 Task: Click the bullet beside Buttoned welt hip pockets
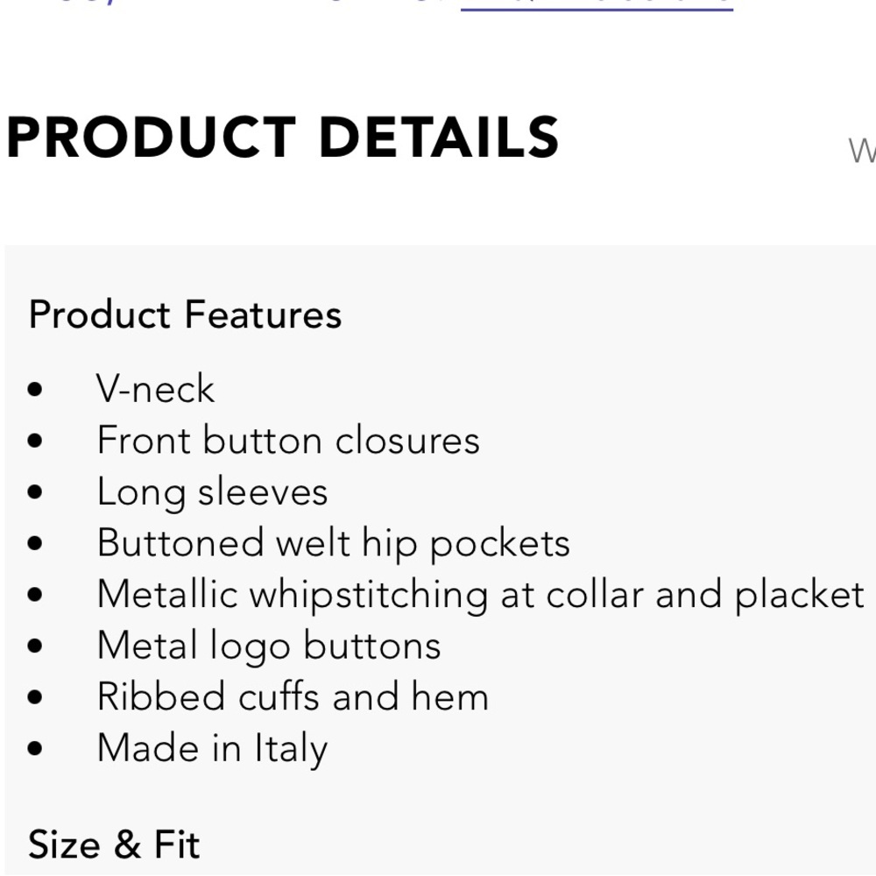coord(35,544)
